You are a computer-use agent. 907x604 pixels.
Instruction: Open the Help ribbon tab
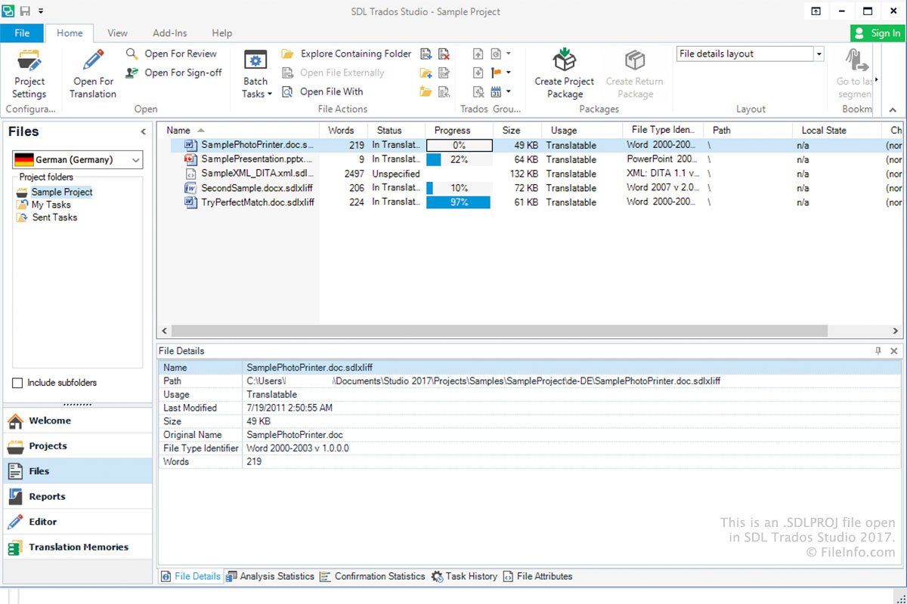pos(222,32)
